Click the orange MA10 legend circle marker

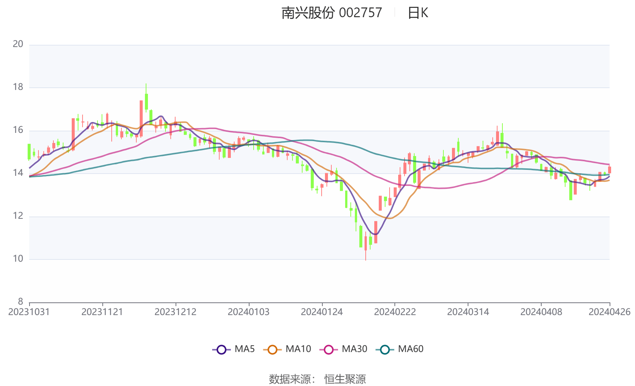coord(272,350)
